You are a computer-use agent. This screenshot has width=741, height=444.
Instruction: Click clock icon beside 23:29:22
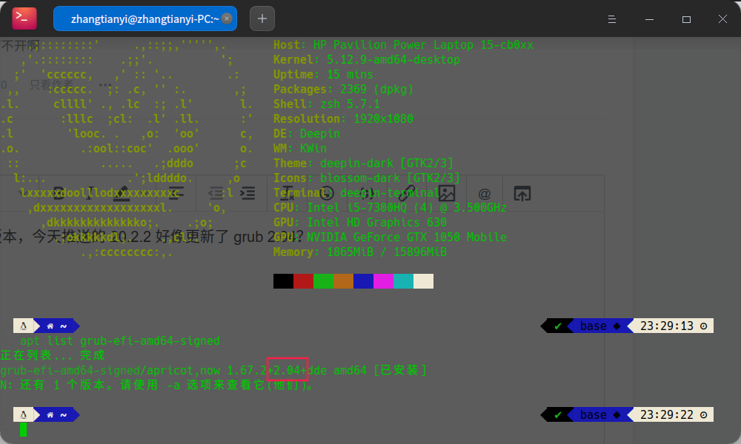click(x=704, y=414)
